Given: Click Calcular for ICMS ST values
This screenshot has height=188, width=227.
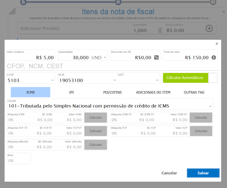Looking at the screenshot, I should pos(201,118).
